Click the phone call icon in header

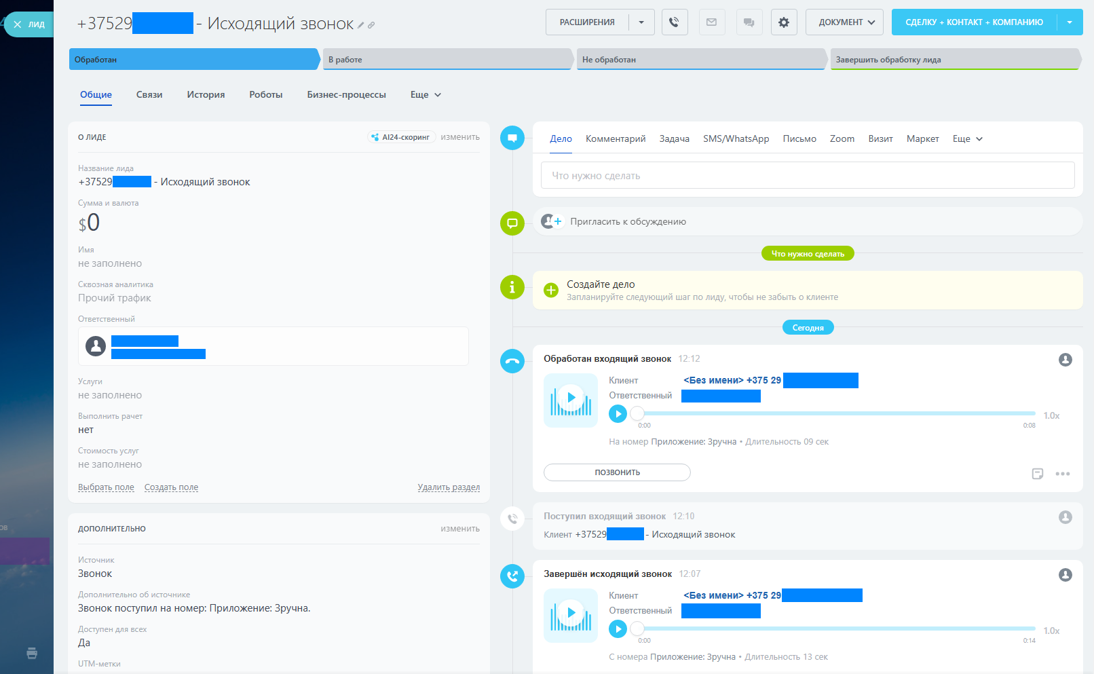tap(674, 22)
